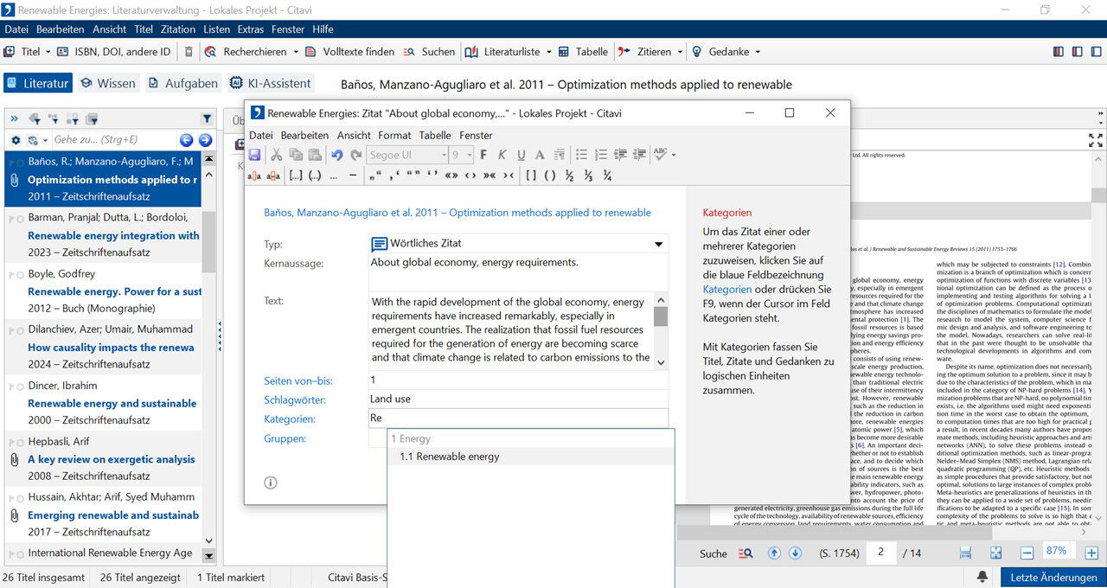Expand the Segoe UI font dropdown
This screenshot has width=1107, height=588.
444,155
